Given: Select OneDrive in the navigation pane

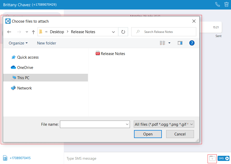Looking at the screenshot, I should [x=22, y=68].
